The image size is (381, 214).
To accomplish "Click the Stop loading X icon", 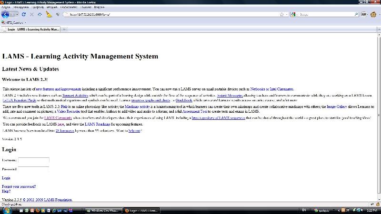I will tap(31, 14).
